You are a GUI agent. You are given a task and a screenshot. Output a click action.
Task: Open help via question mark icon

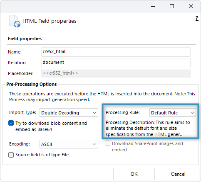[x=197, y=18]
